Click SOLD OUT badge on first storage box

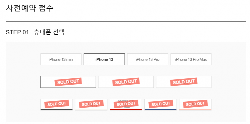coord(68,82)
